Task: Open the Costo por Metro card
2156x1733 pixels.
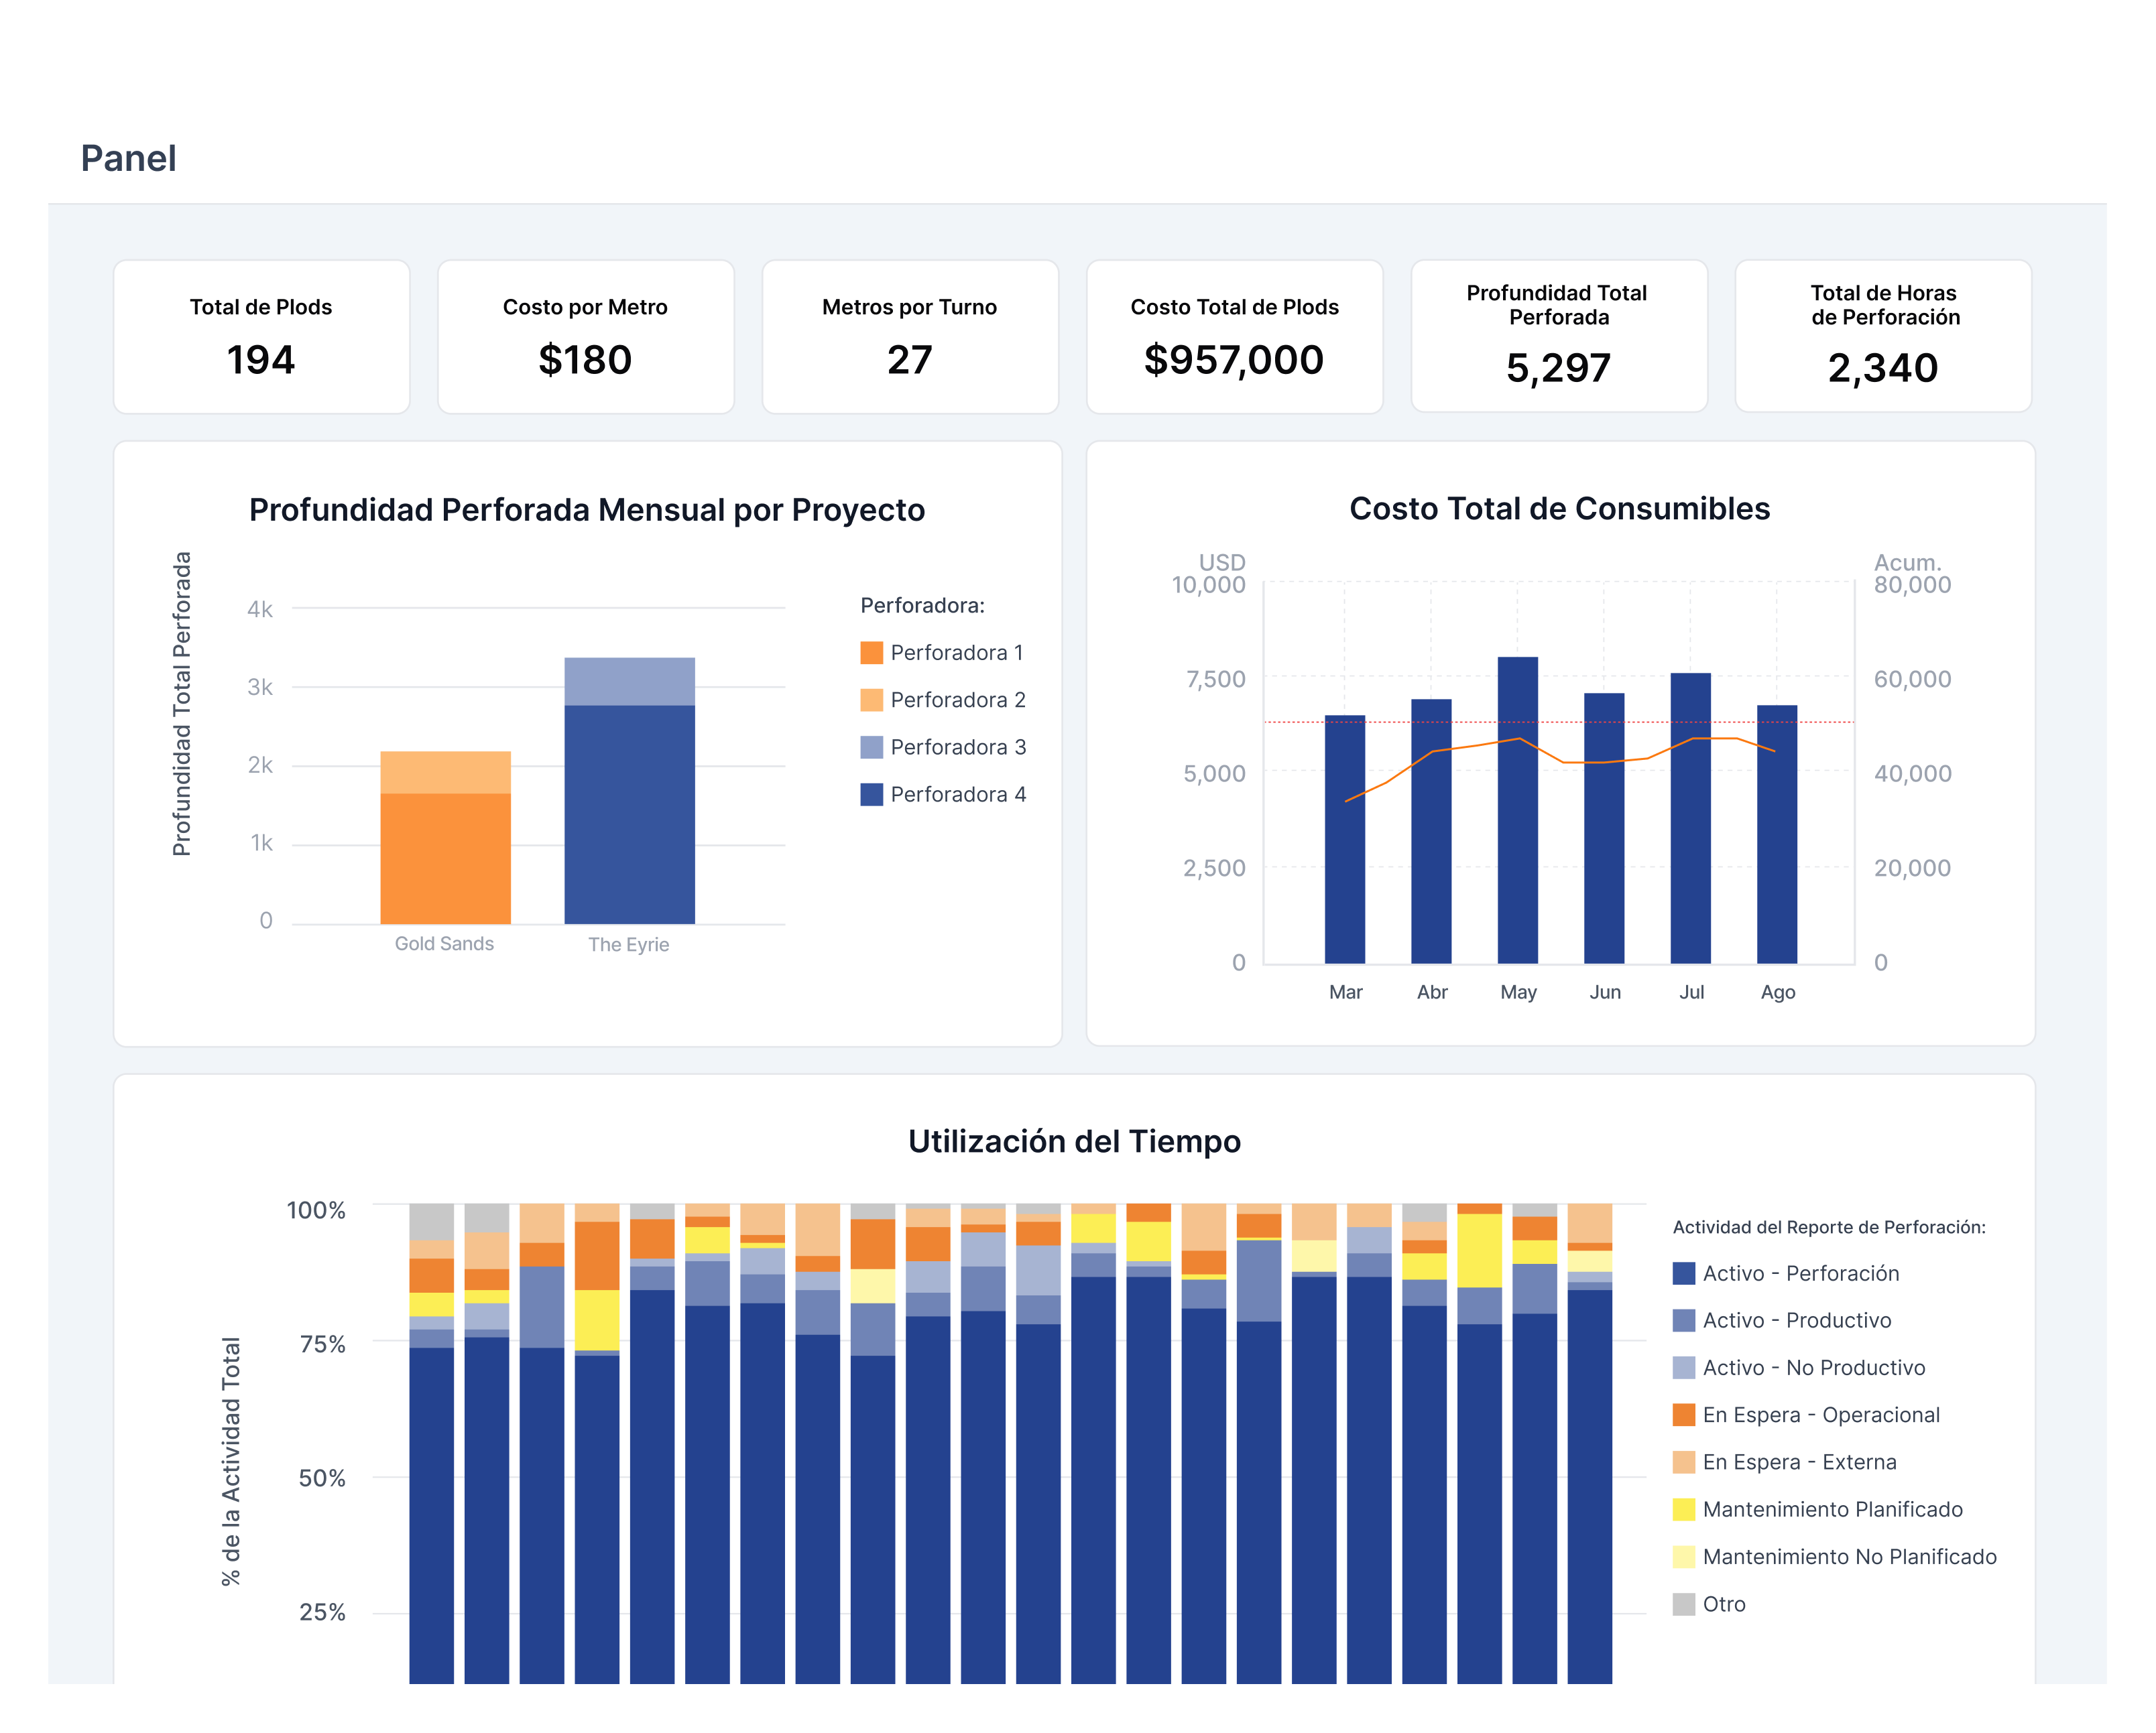Action: click(586, 337)
